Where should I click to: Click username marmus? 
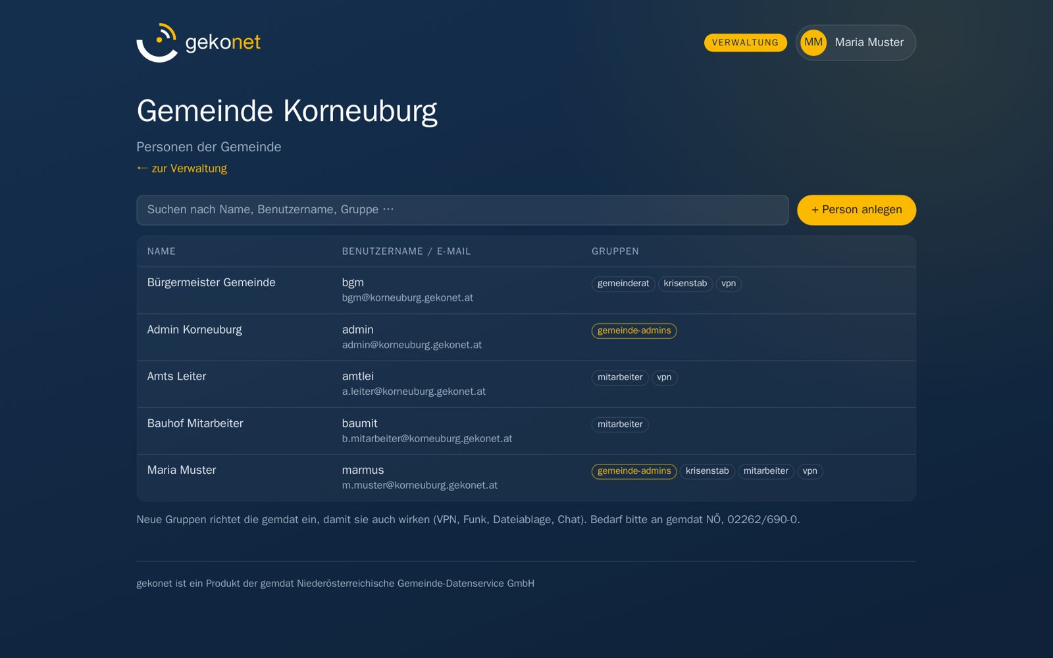pos(363,470)
